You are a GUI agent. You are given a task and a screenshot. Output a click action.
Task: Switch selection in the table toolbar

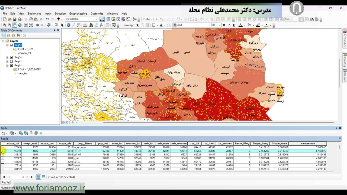coord(26,133)
